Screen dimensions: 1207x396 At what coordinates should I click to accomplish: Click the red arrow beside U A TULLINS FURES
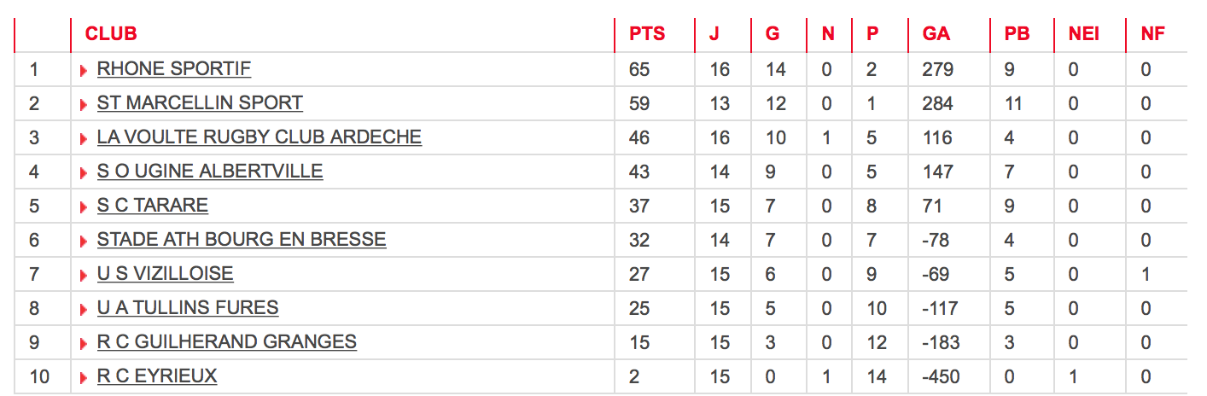[84, 310]
